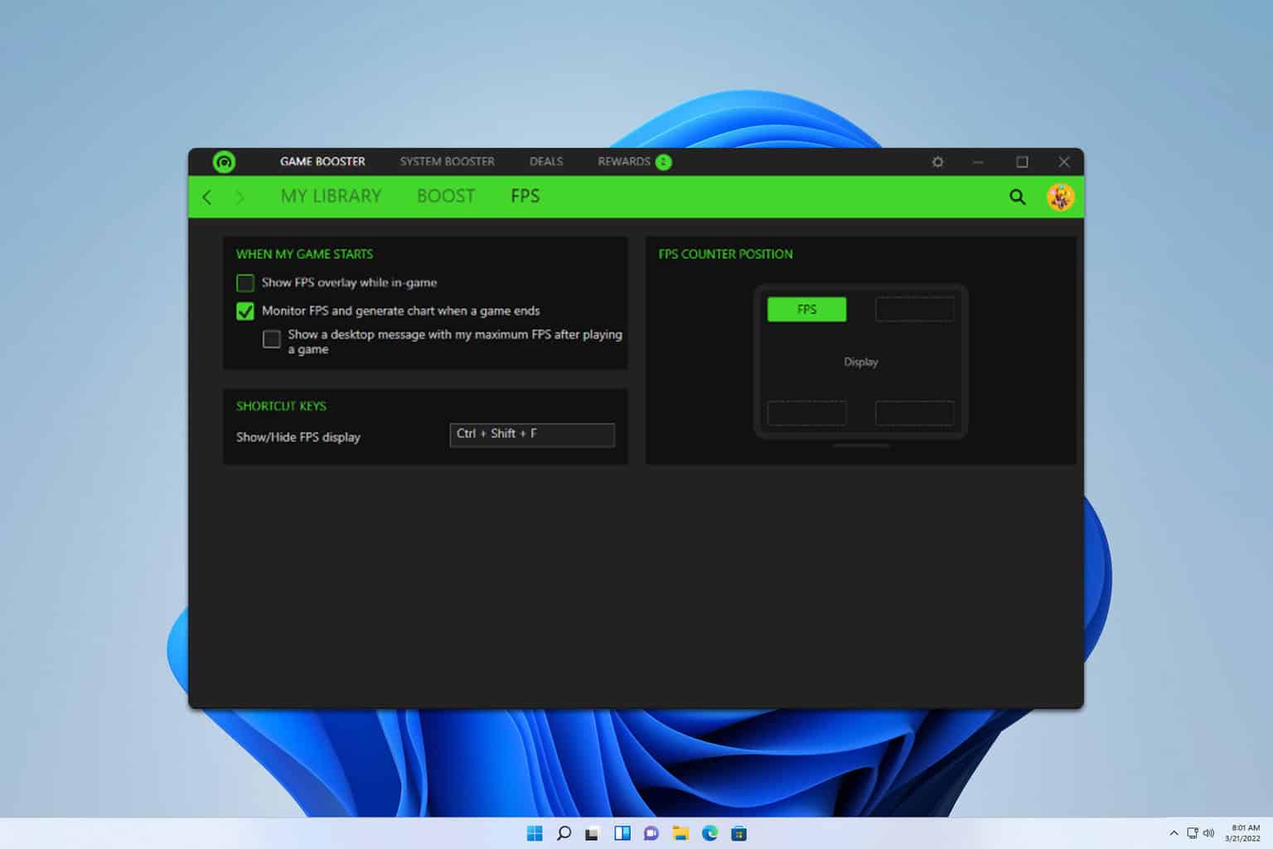The image size is (1273, 849).
Task: Enable Show FPS overlay while in-game
Action: pyautogui.click(x=245, y=283)
